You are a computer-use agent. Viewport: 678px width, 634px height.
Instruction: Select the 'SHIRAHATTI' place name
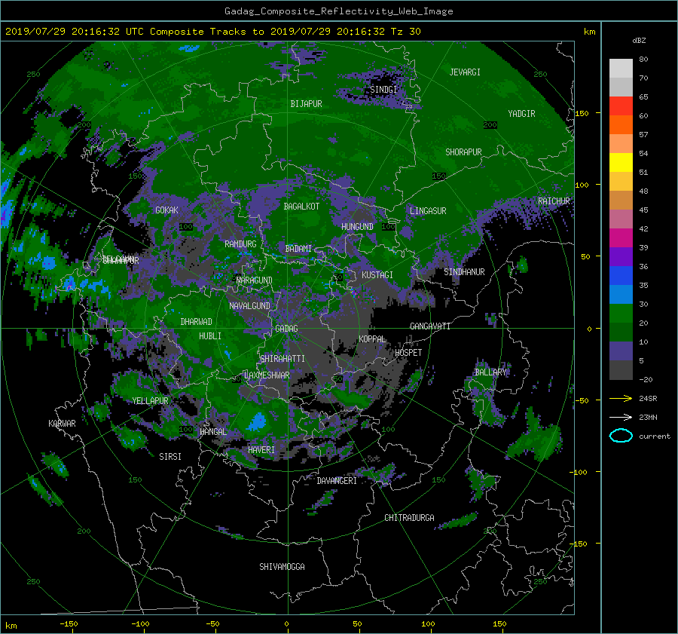point(282,359)
